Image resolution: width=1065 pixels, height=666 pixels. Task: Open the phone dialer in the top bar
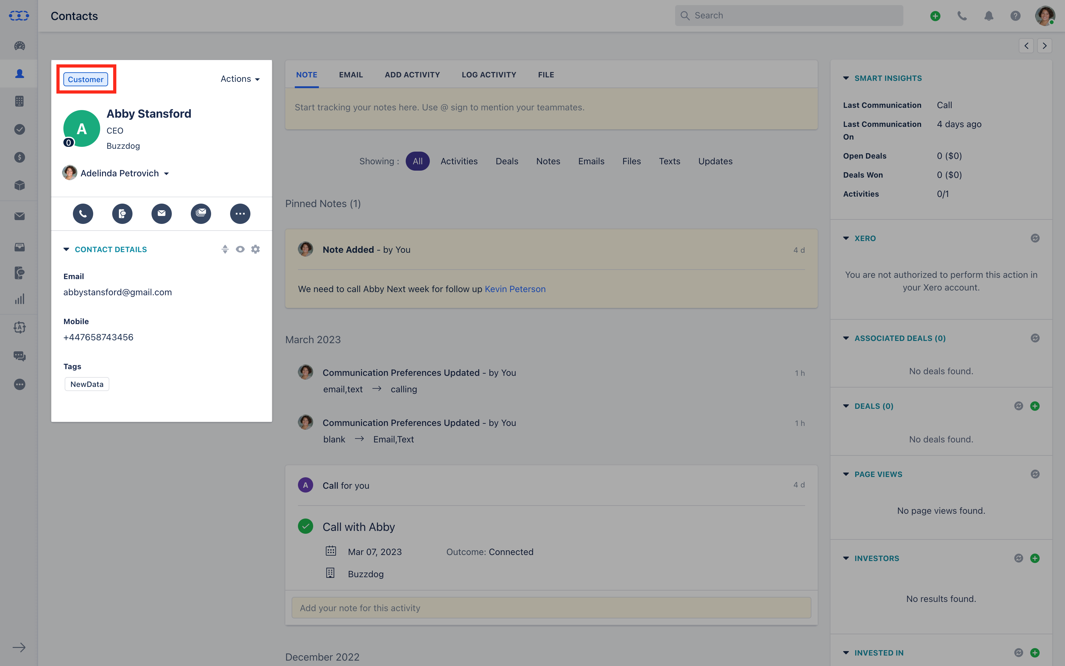tap(962, 16)
